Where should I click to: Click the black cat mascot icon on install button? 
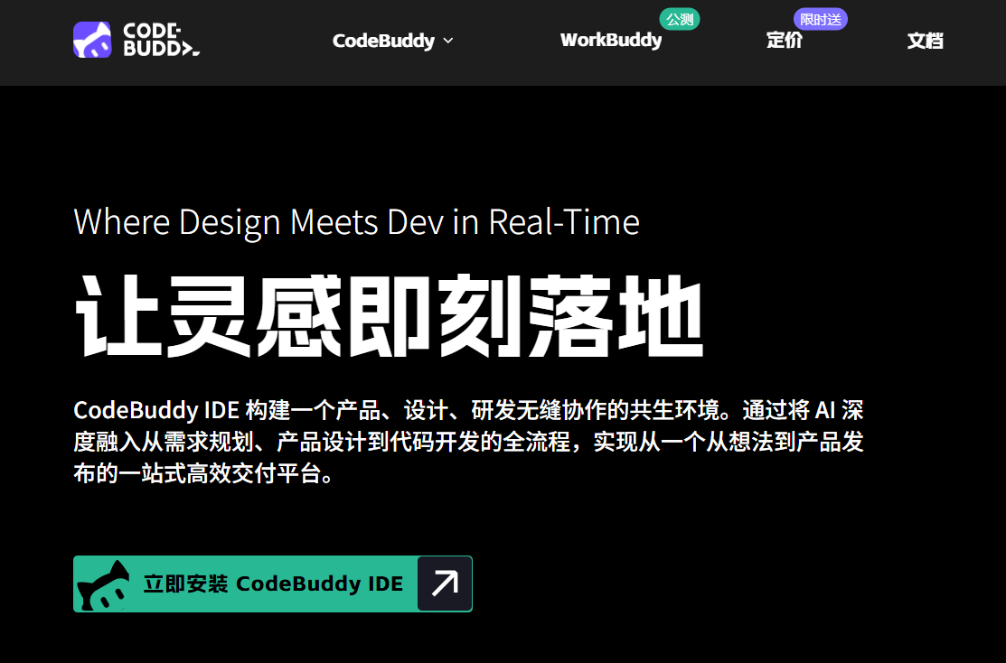(x=104, y=585)
